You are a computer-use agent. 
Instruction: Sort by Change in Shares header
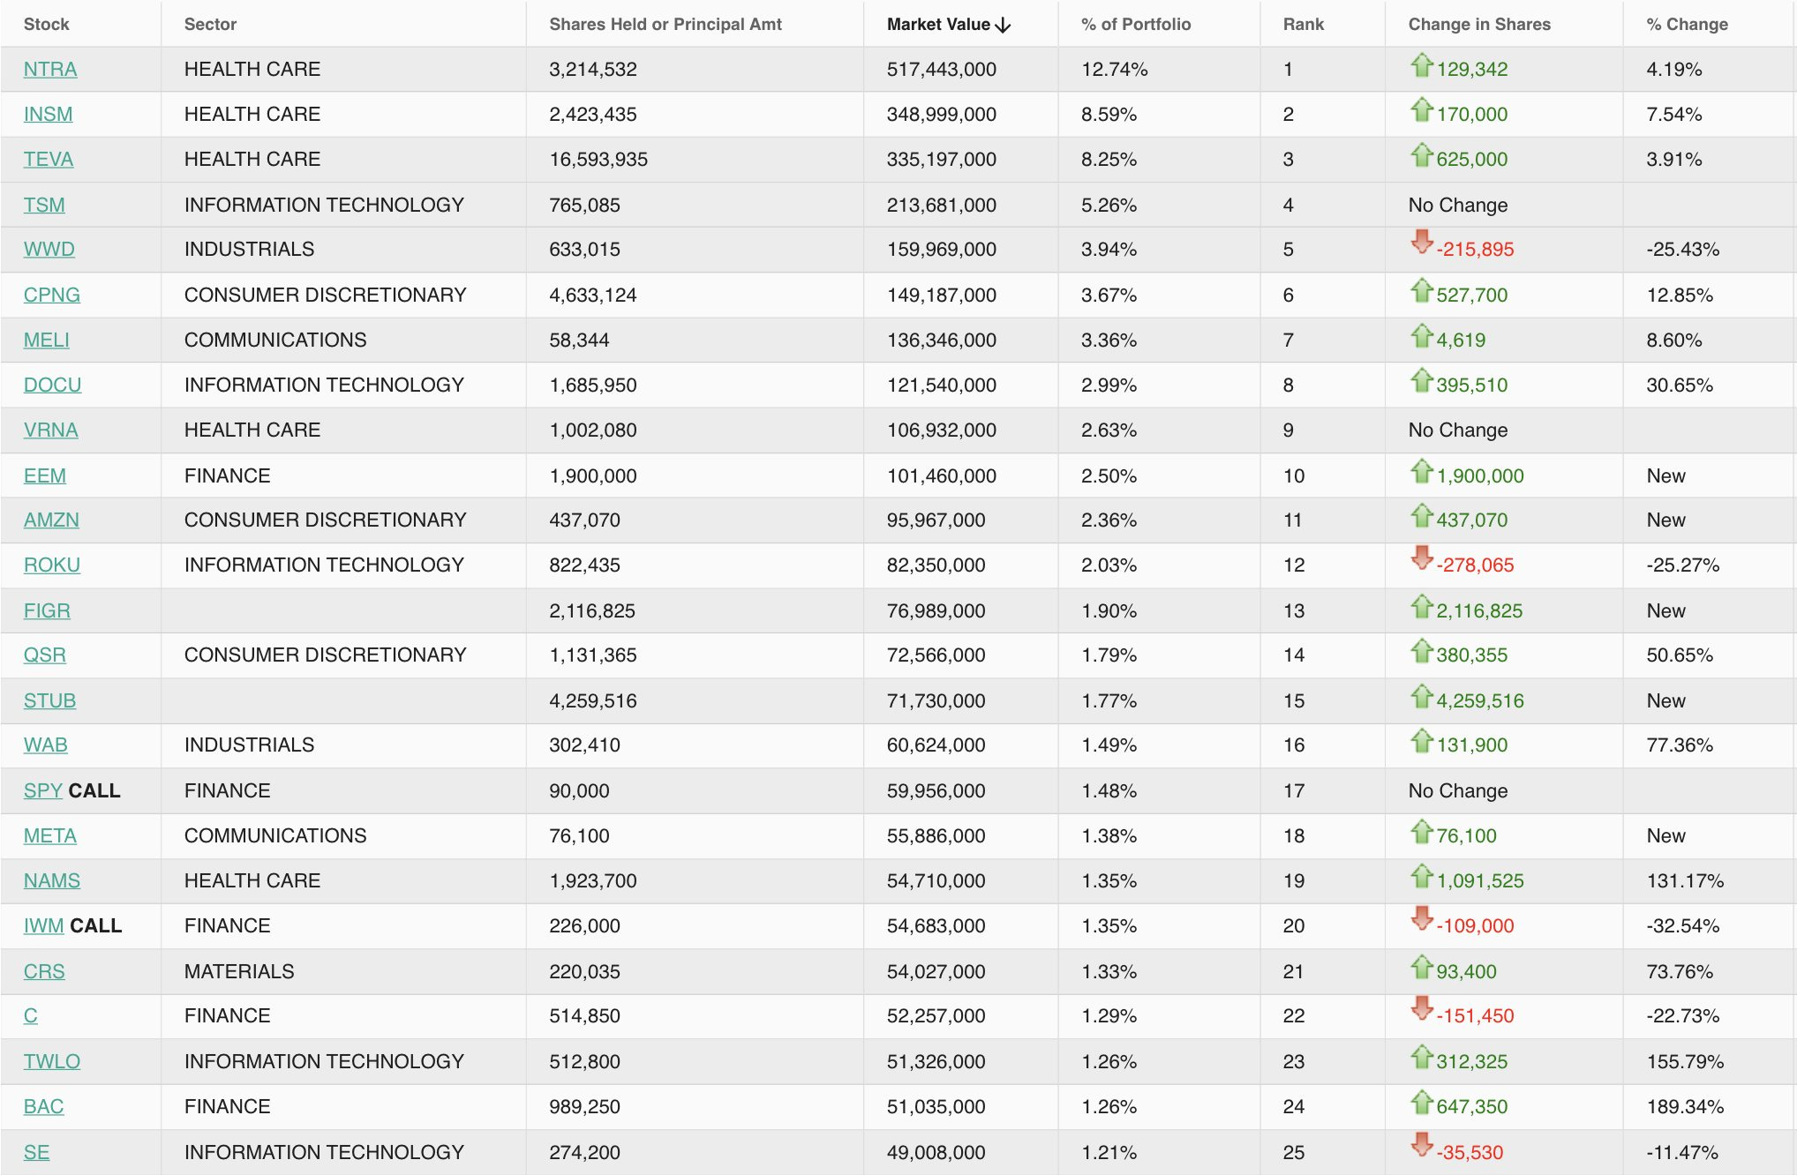[x=1478, y=25]
